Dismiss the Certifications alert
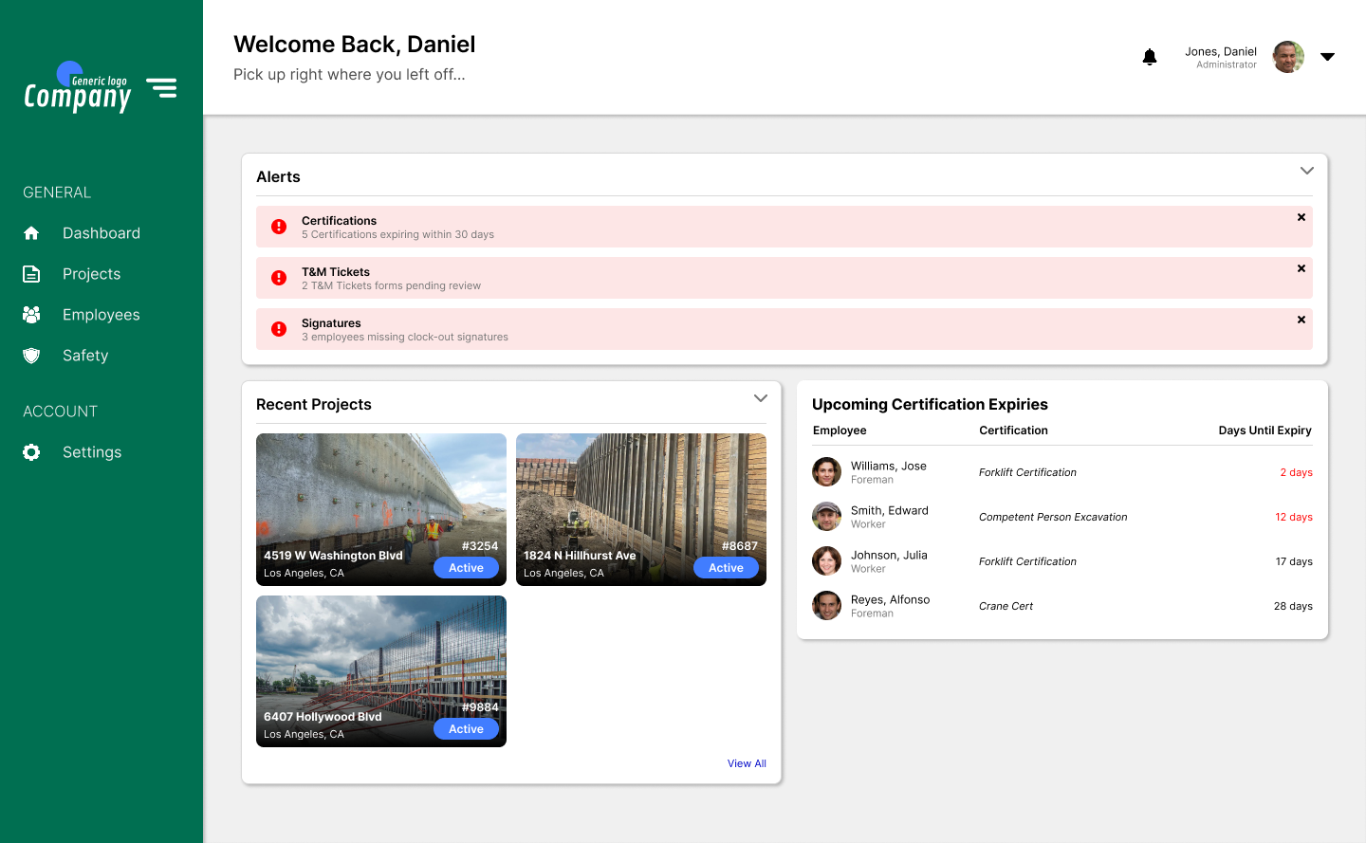This screenshot has height=843, width=1366. coord(1301,217)
